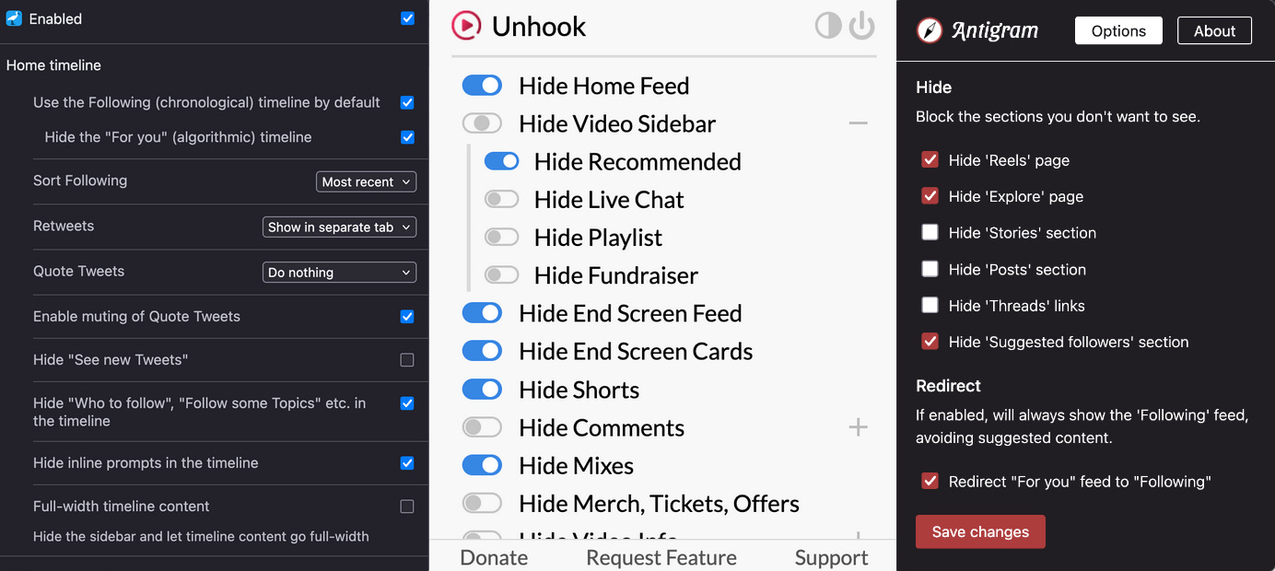Turn off Hide End Screen Feed switch
Image resolution: width=1275 pixels, height=571 pixels.
pyautogui.click(x=482, y=313)
